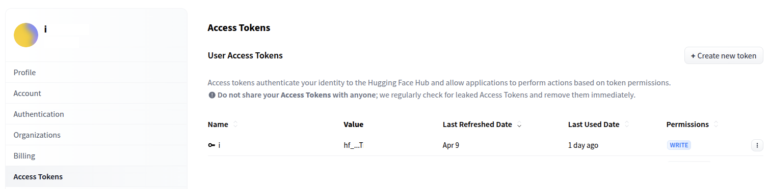
Task: Click the Value column header
Action: [x=354, y=124]
